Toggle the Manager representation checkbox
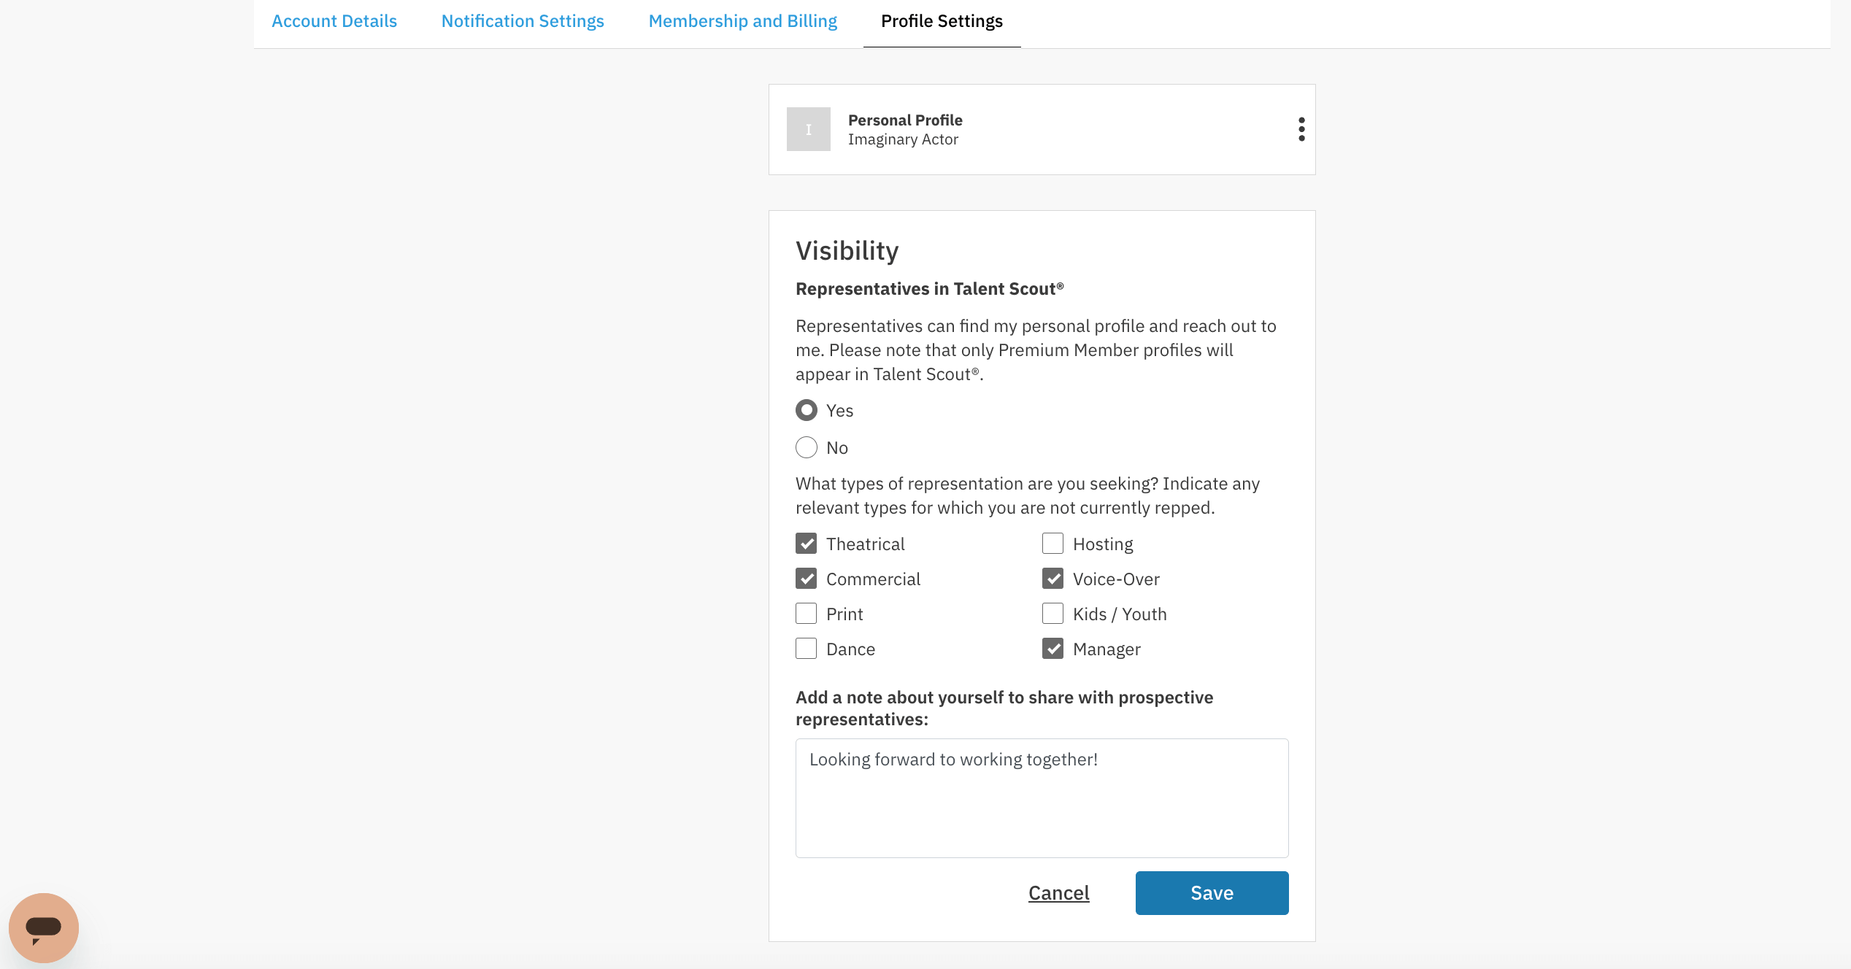The image size is (1851, 969). tap(1052, 649)
